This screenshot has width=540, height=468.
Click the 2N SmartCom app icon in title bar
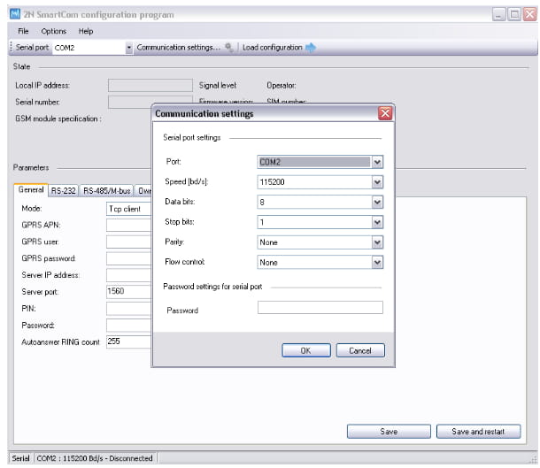[15, 14]
